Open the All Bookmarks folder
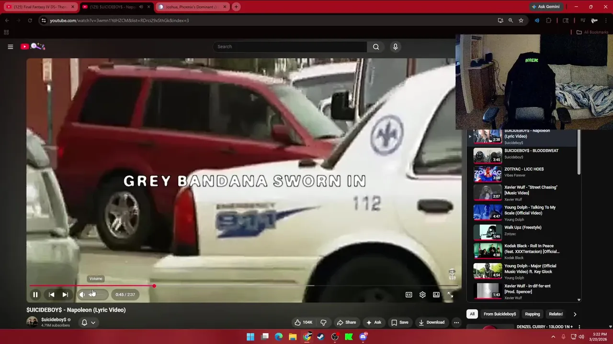Screen dimensions: 613x344 click(x=592, y=32)
